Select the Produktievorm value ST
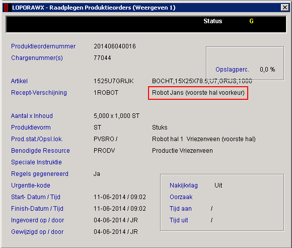292x248 pixels. (x=97, y=128)
